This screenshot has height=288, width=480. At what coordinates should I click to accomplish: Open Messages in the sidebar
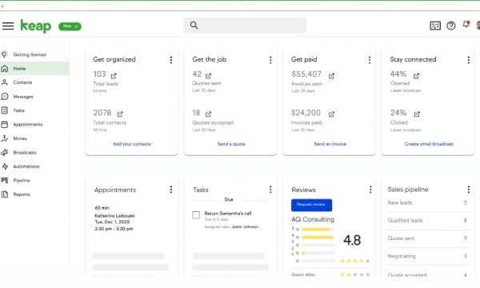23,97
